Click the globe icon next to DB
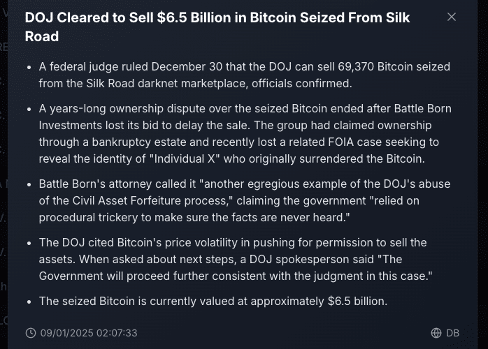 point(436,333)
